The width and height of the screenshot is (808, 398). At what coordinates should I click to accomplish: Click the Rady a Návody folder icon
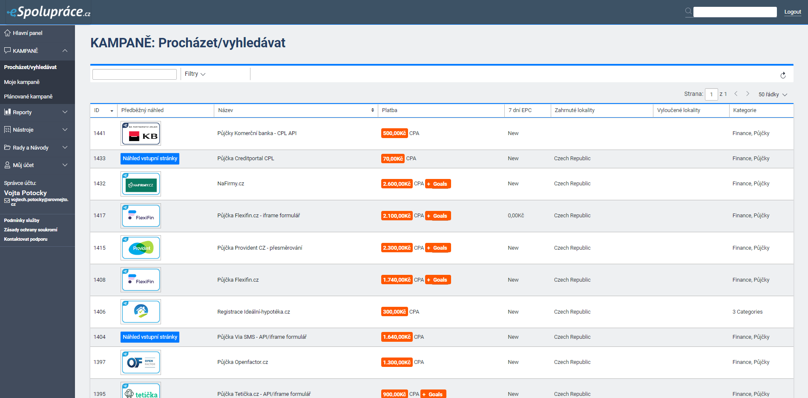(7, 147)
